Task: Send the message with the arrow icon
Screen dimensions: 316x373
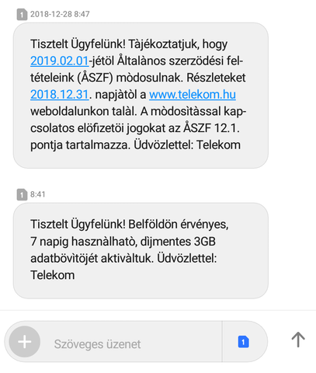Action: pyautogui.click(x=298, y=340)
